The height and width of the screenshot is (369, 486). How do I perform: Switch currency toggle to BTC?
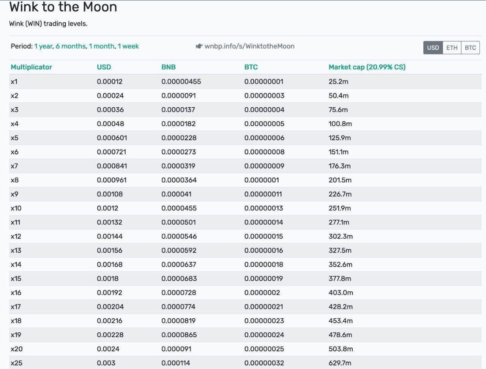pyautogui.click(x=471, y=48)
